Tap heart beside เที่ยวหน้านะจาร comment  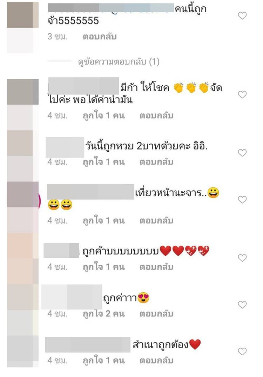tap(242, 199)
